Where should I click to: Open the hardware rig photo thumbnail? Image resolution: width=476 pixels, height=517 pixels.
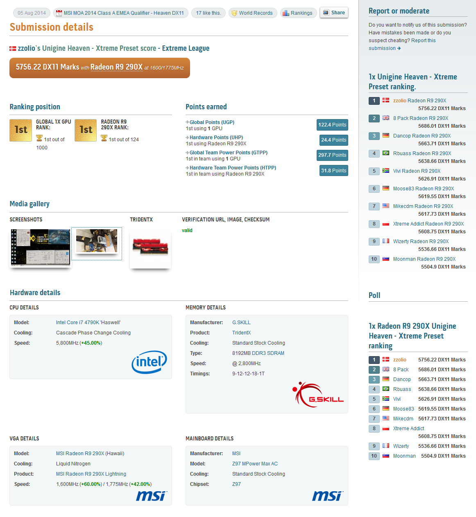[x=97, y=242]
